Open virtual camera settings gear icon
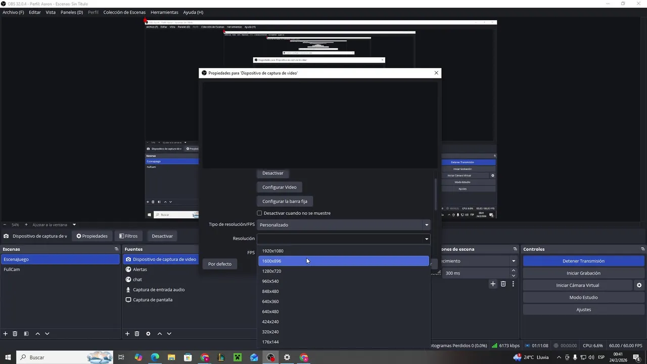 (x=639, y=285)
